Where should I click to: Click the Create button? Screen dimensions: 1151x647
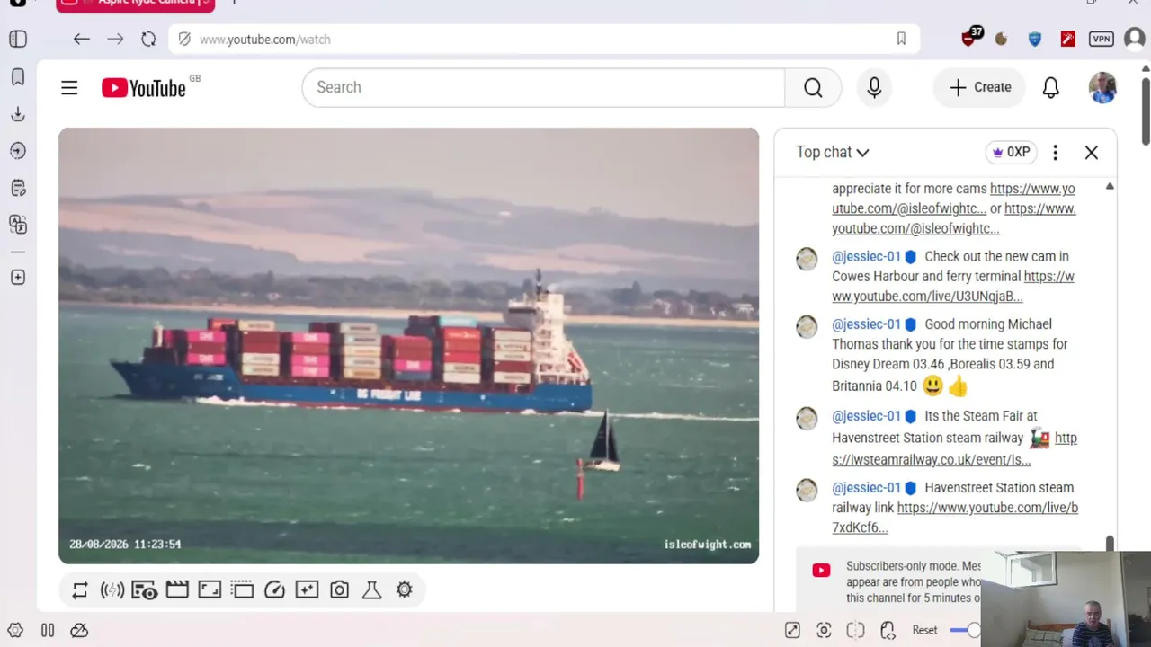click(979, 87)
